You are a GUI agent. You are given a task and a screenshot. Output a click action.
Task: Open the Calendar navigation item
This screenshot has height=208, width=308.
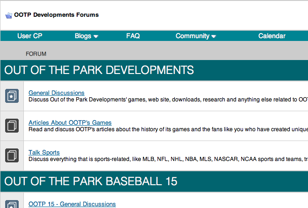tap(272, 36)
